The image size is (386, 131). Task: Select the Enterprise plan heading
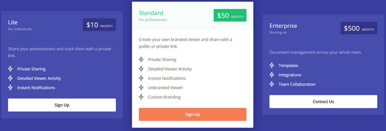283,26
